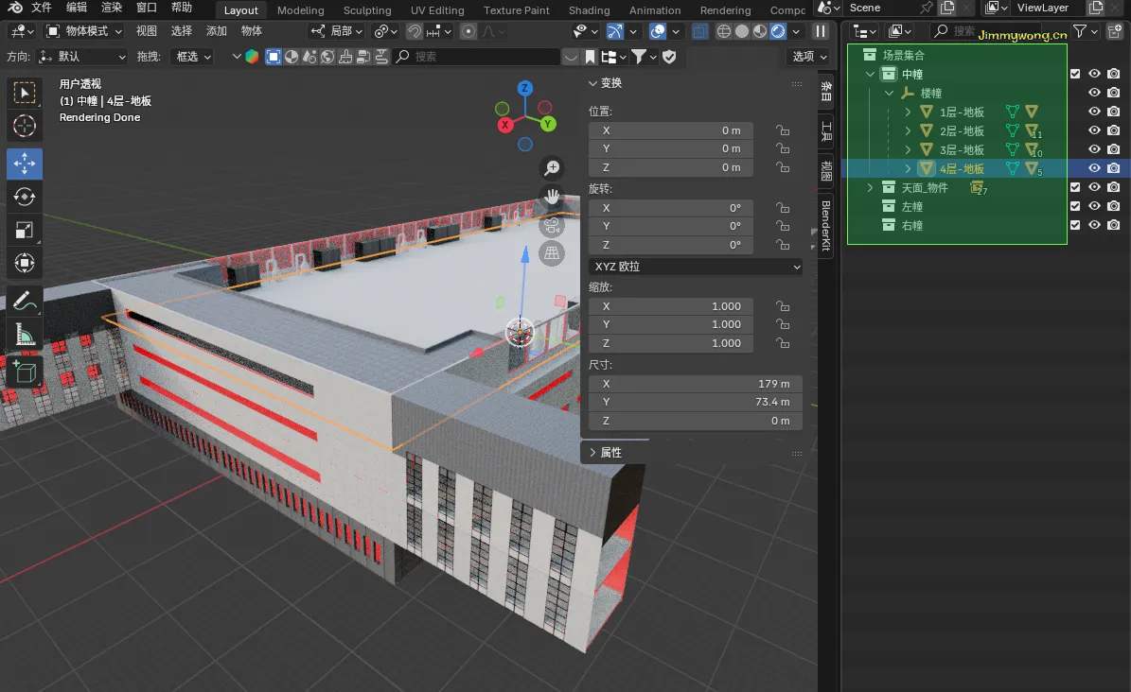Pick the Annotate pencil tool
This screenshot has width=1131, height=692.
point(25,302)
